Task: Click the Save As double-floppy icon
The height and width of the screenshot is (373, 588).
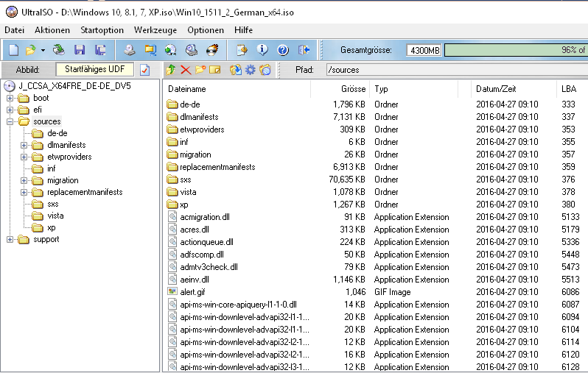Action: 100,50
